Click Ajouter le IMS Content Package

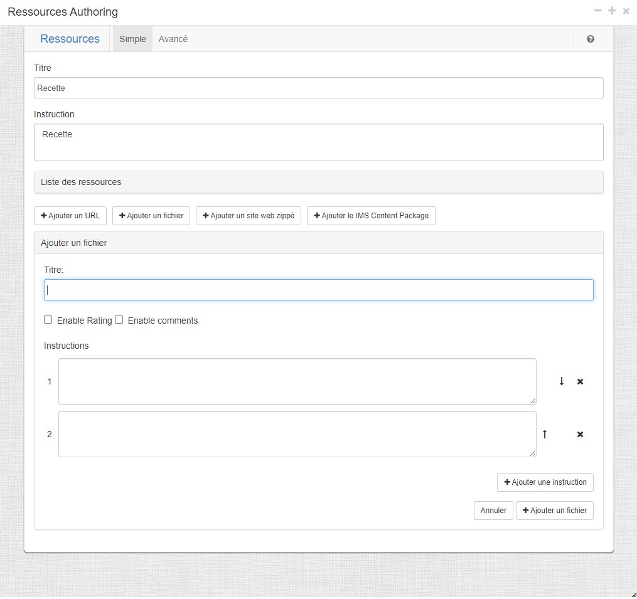pos(371,216)
